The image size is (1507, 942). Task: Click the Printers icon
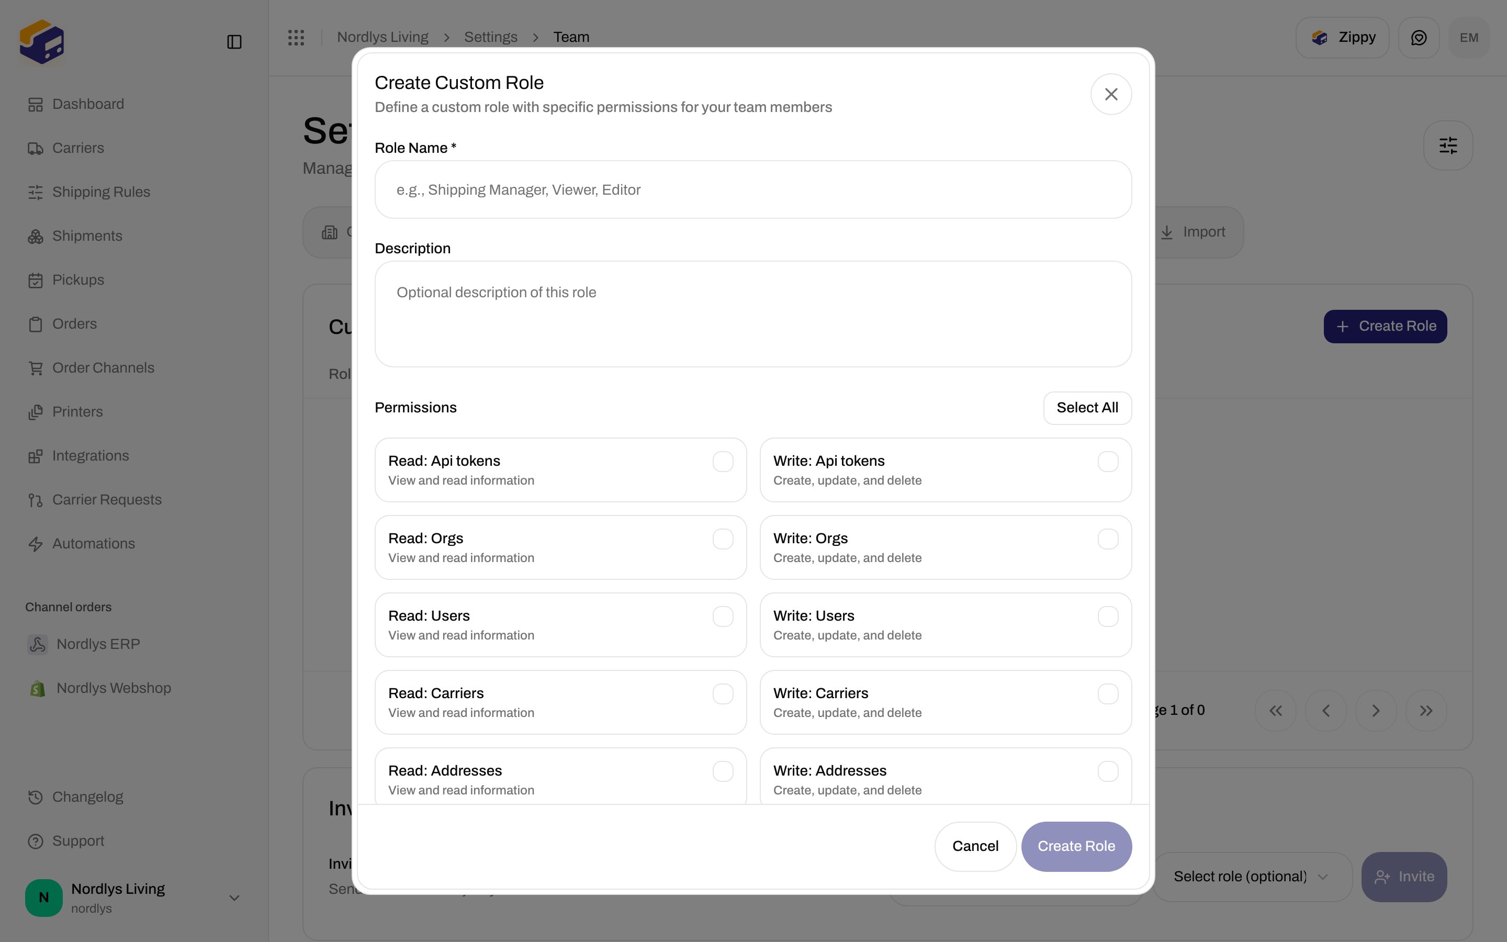36,412
